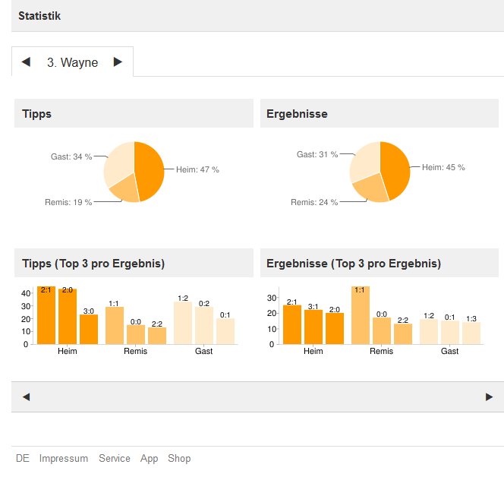Open the App link in footer
504x477 pixels.
[150, 459]
